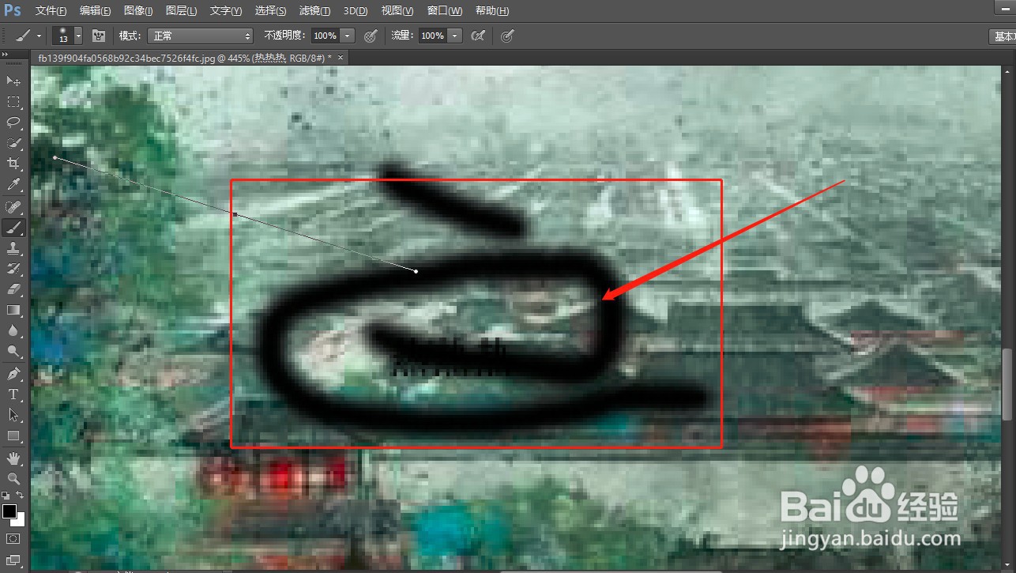Select the Blur tool

click(13, 330)
